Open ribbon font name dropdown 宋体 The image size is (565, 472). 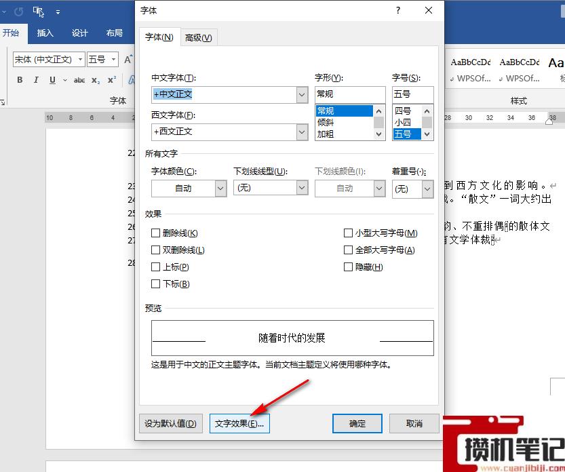coord(80,60)
